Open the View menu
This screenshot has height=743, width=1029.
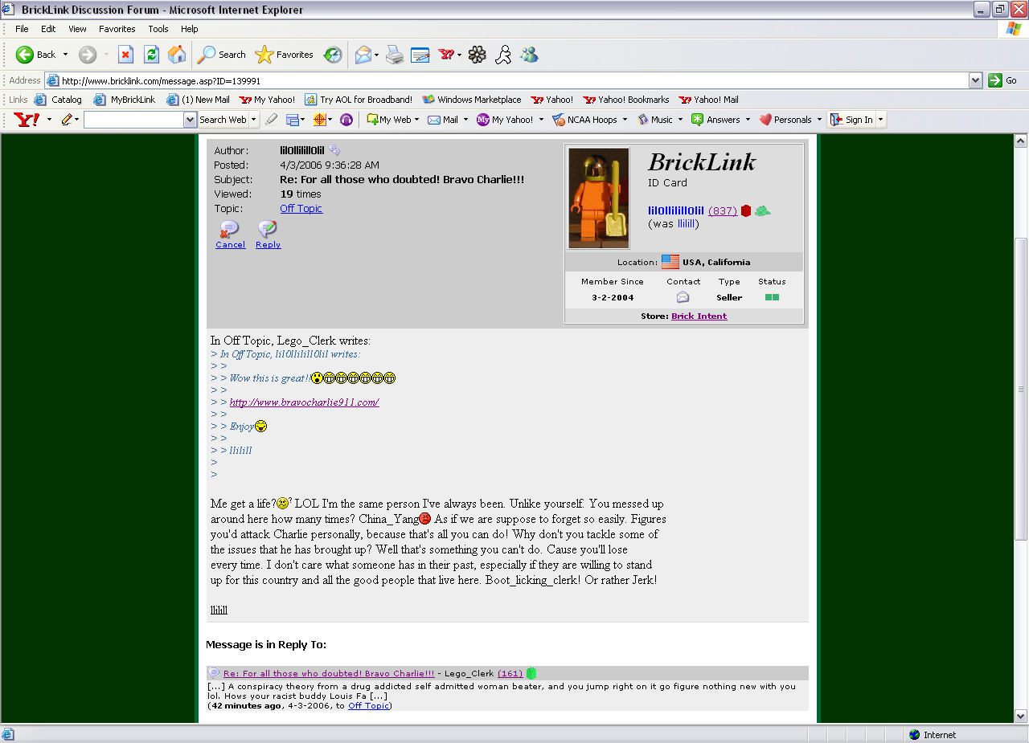point(77,29)
